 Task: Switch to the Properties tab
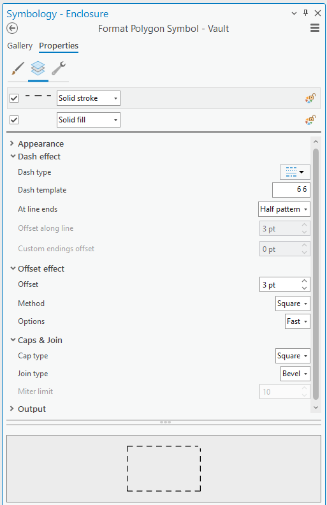coord(59,46)
